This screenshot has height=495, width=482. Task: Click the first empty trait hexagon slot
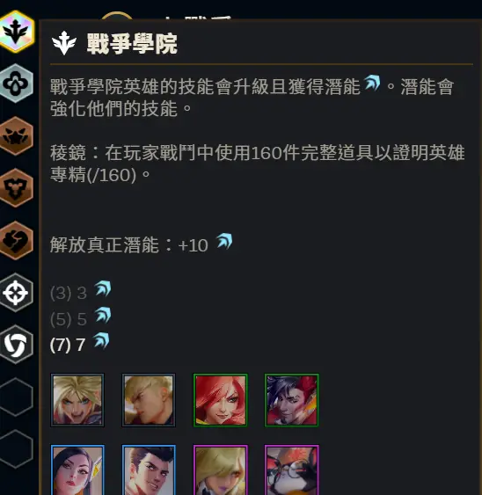coord(17,397)
